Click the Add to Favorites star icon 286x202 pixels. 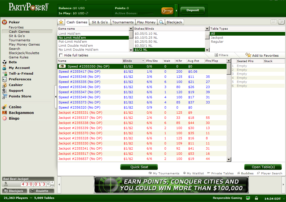click(x=248, y=55)
